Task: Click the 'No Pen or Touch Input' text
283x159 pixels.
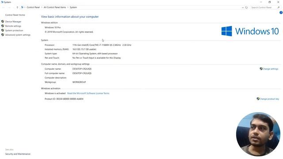Action: [x=96, y=58]
